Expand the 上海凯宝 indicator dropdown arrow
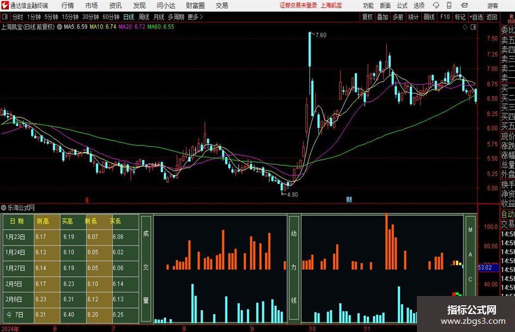515x332 pixels. (x=59, y=27)
